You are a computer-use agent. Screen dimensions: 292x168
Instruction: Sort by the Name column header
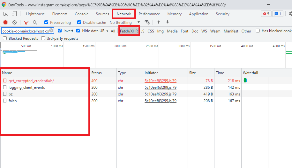45,73
